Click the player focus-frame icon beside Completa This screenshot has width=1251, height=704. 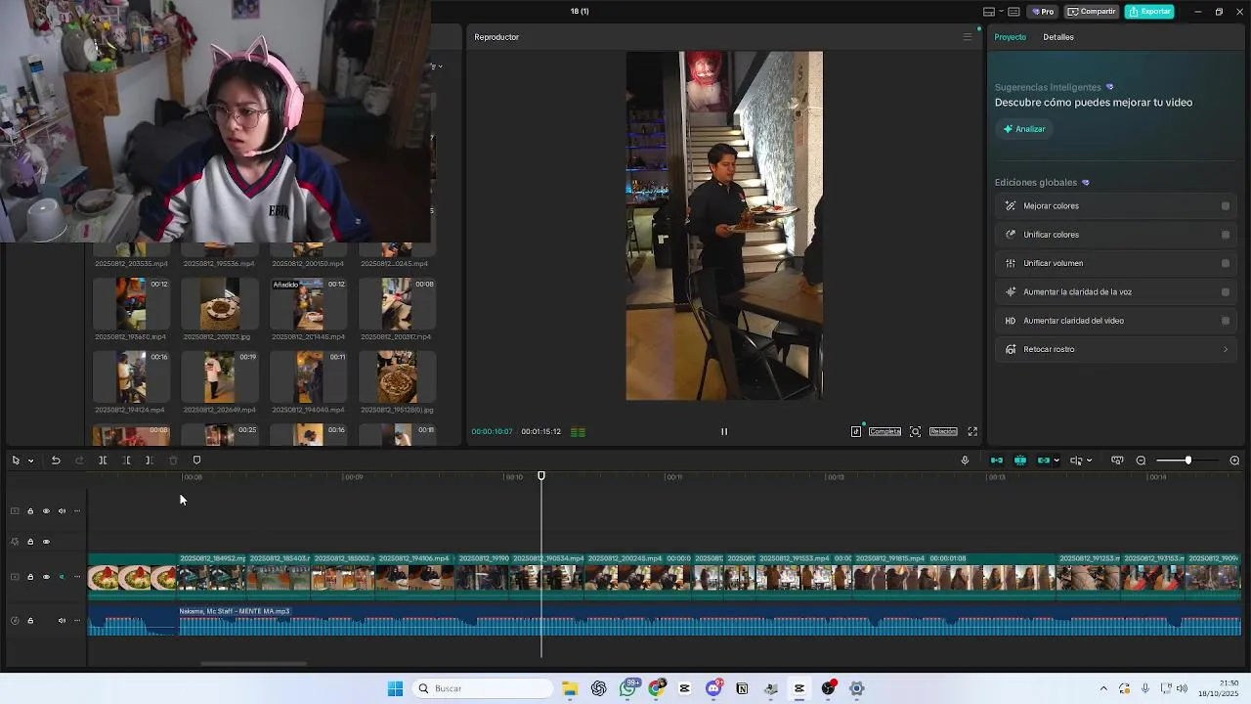pyautogui.click(x=915, y=431)
